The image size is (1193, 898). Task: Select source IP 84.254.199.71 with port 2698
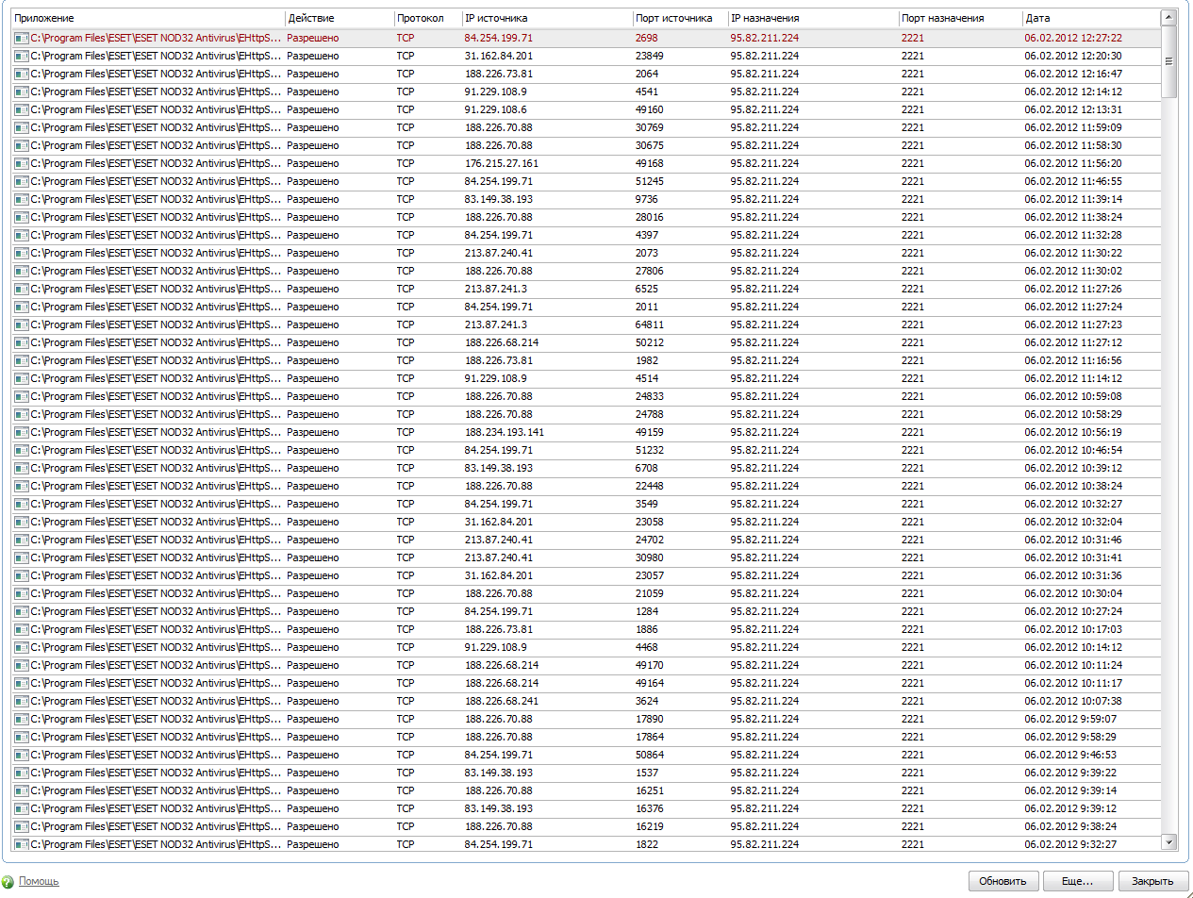pyautogui.click(x=498, y=39)
